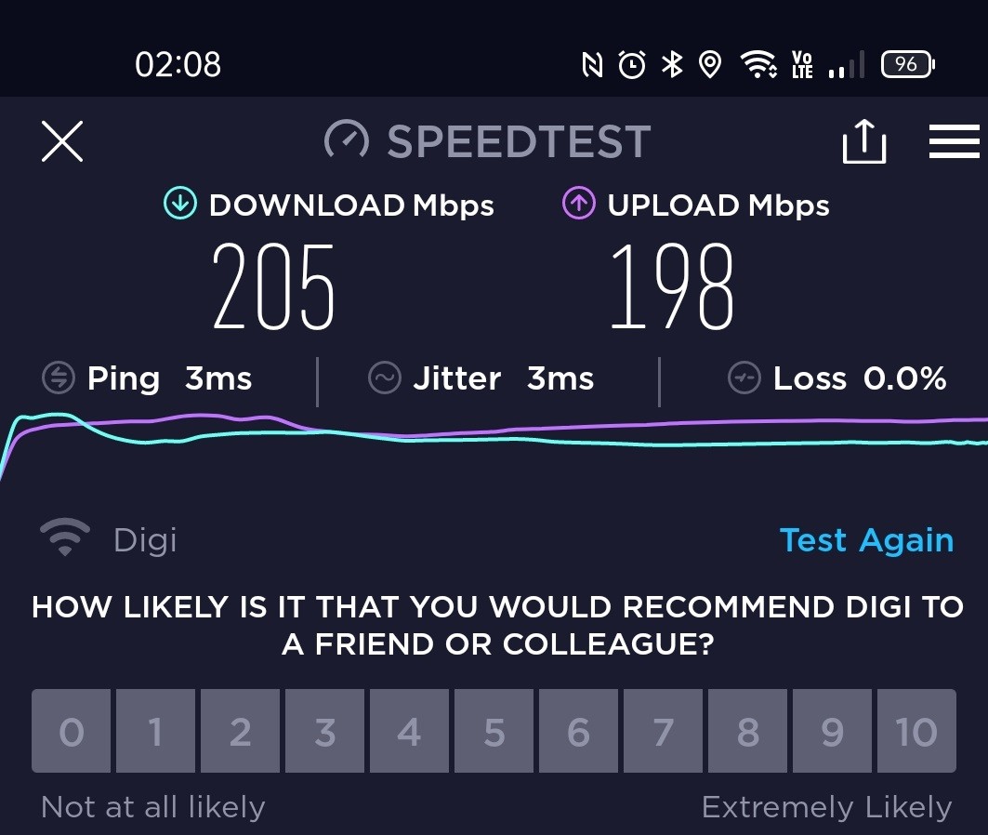Select rating 5 for Digi

[x=494, y=731]
